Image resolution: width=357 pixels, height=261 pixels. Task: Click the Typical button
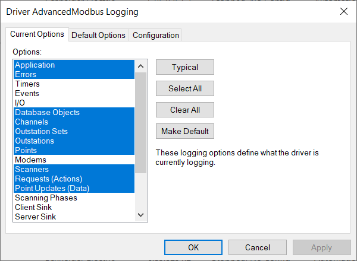[184, 67]
